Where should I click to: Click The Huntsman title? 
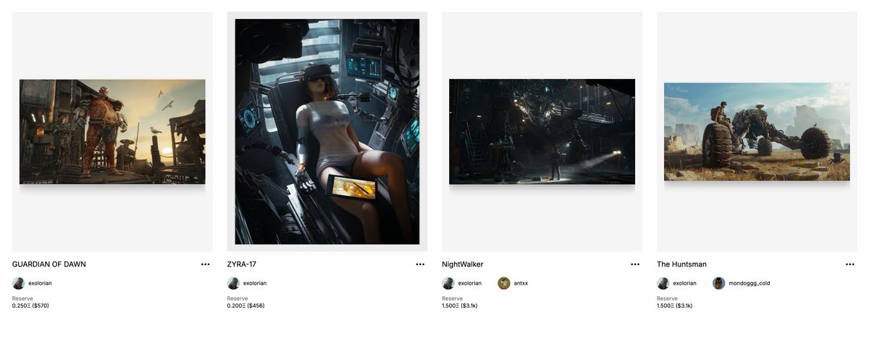tap(681, 264)
